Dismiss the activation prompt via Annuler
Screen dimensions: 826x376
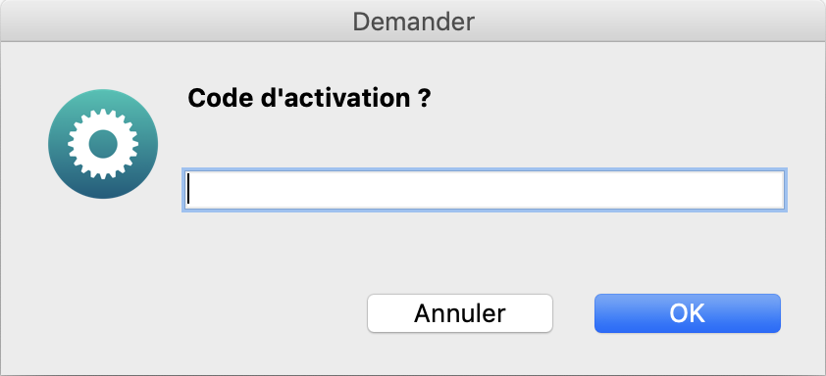(x=460, y=313)
